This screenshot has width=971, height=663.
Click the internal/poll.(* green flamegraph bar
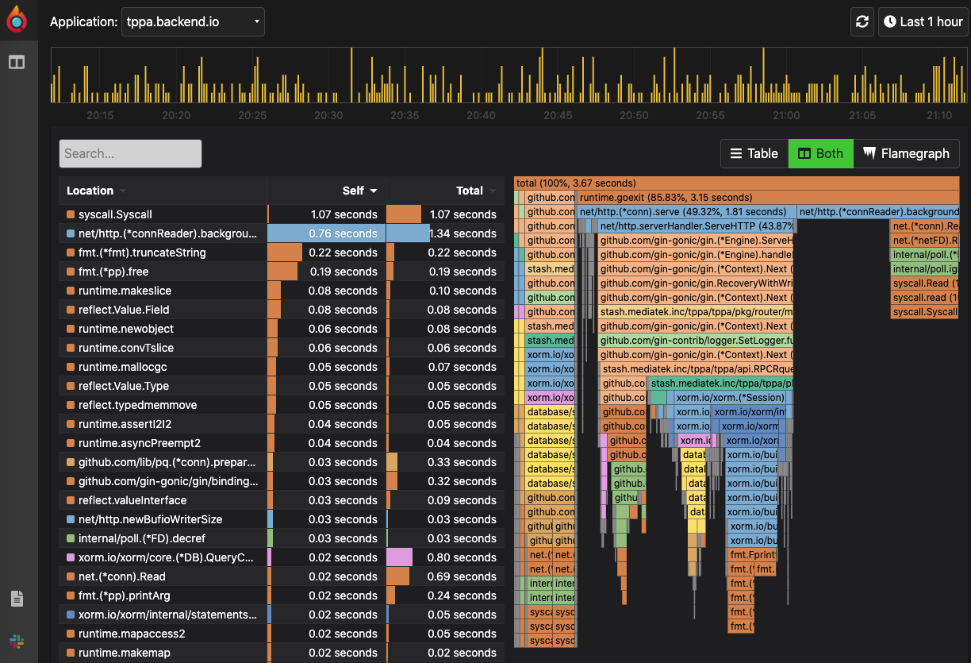[925, 255]
